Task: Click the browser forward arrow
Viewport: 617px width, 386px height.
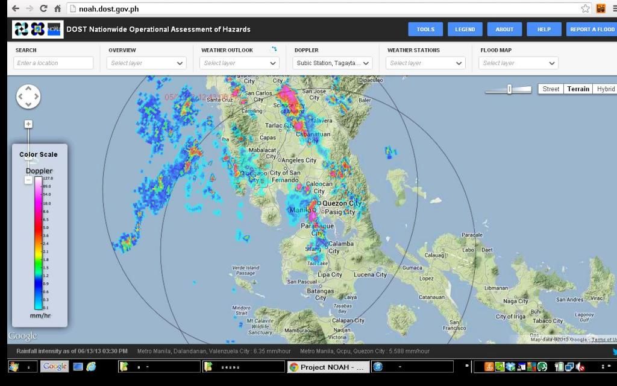Action: tap(30, 8)
